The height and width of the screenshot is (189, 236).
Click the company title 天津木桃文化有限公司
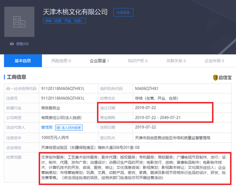pos(75,12)
